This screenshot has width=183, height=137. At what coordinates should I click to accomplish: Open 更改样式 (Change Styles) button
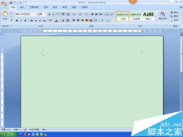pos(163,16)
